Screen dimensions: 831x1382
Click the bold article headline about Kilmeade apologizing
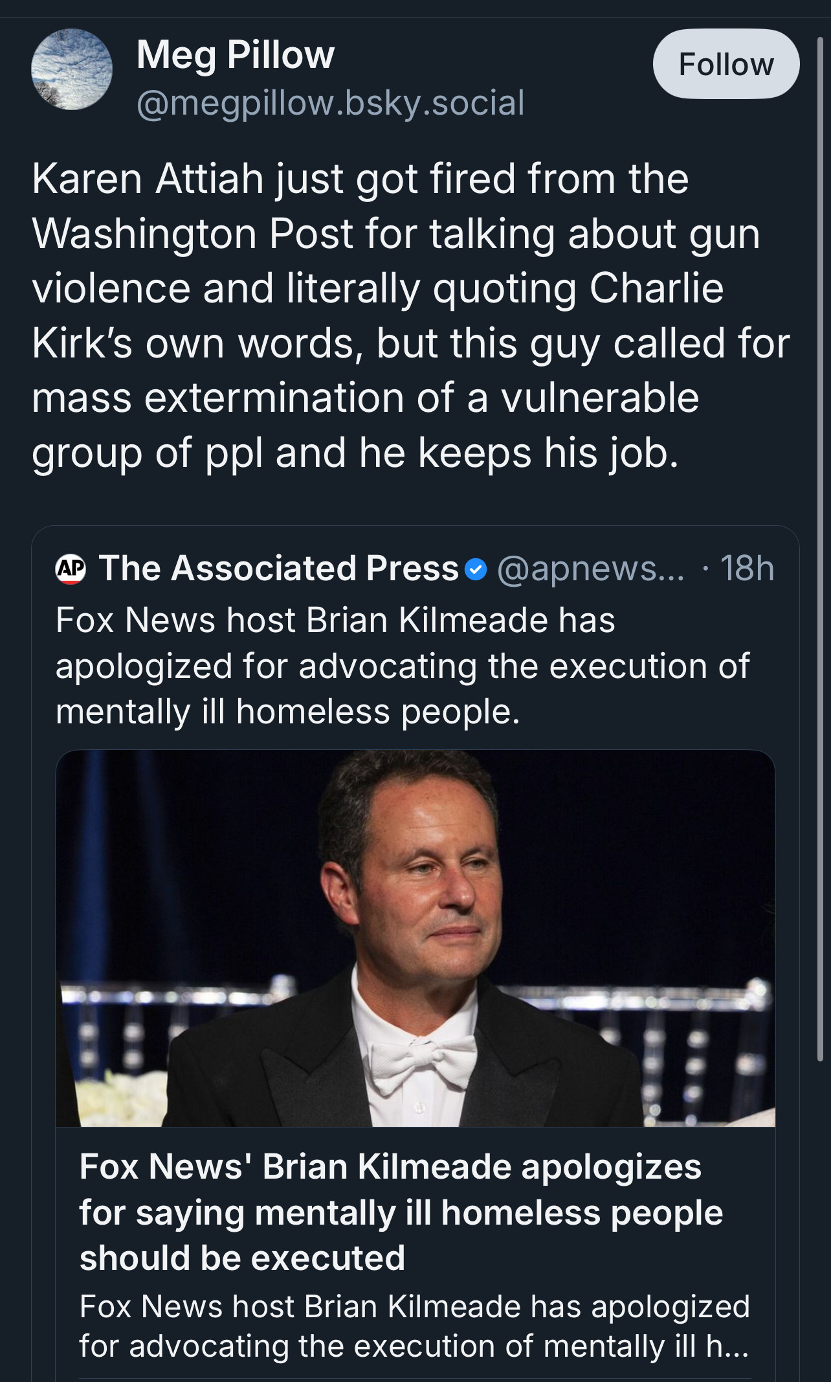401,1212
